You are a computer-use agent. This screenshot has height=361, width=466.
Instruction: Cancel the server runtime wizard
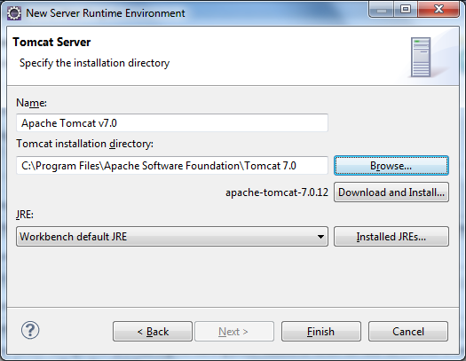pos(408,332)
